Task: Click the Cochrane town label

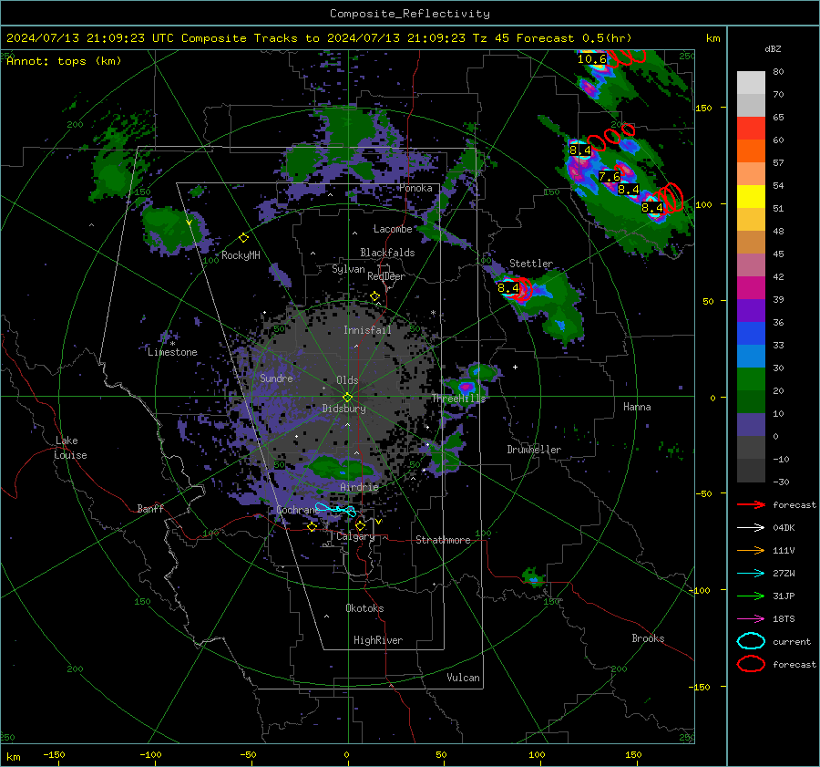Action: 297,510
